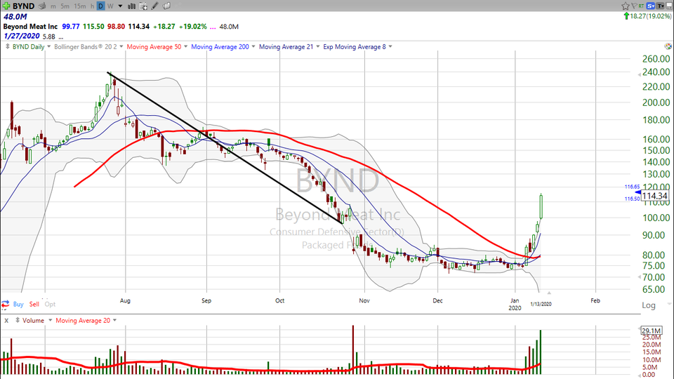Click the green plus add-symbol icon

(x=6, y=6)
